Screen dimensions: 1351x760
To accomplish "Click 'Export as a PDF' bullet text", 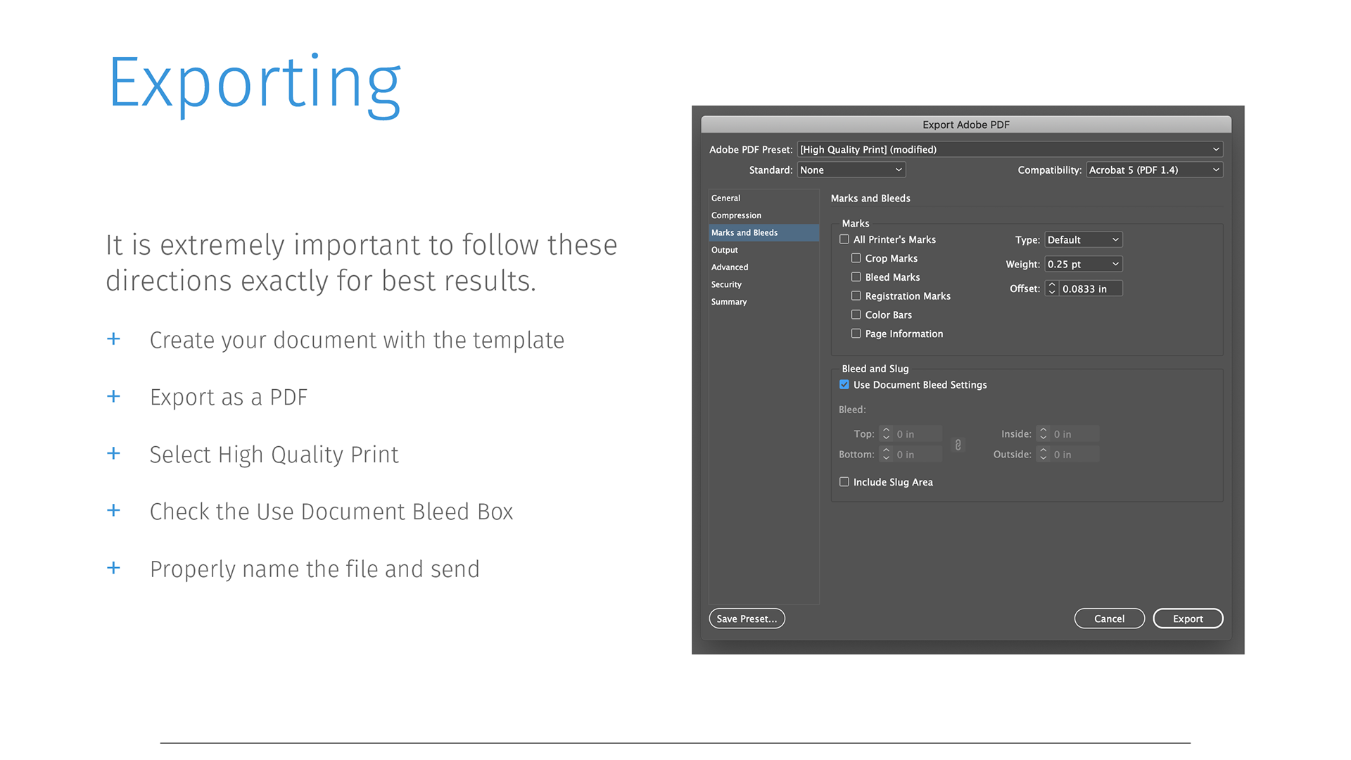I will 229,397.
